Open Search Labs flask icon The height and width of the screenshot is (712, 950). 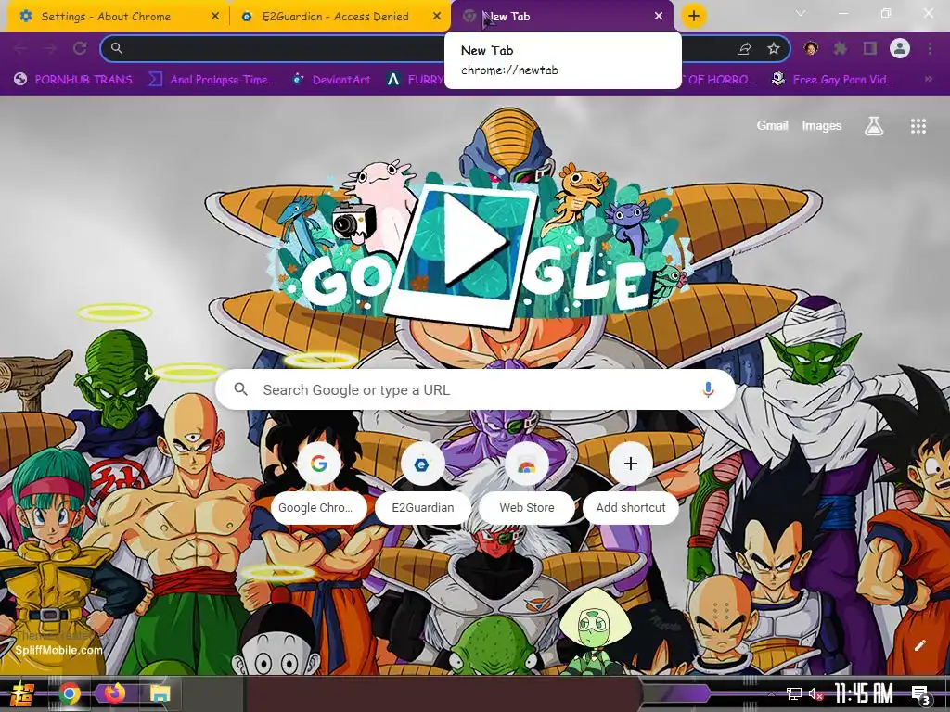(874, 126)
